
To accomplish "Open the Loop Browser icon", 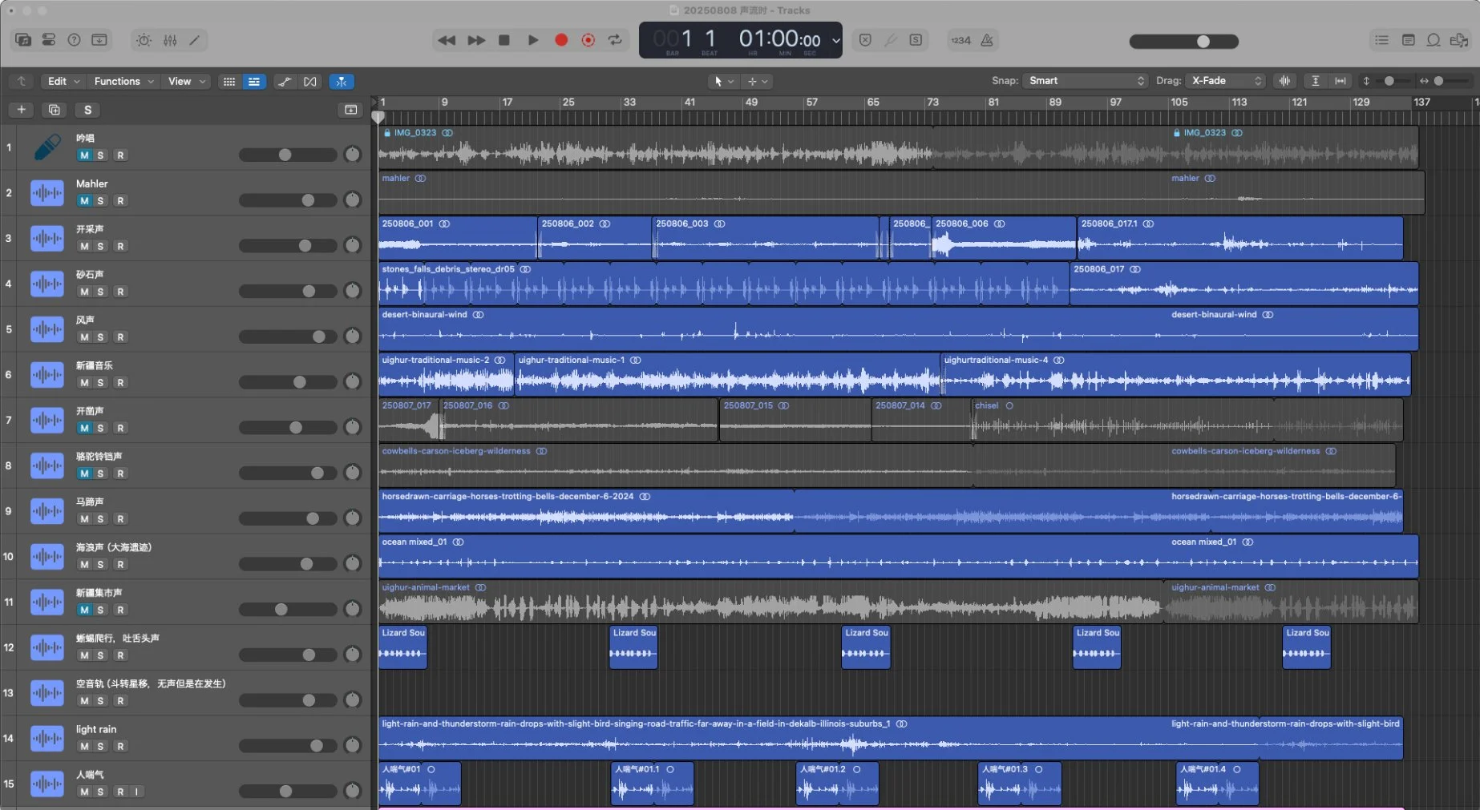I will pos(1433,40).
